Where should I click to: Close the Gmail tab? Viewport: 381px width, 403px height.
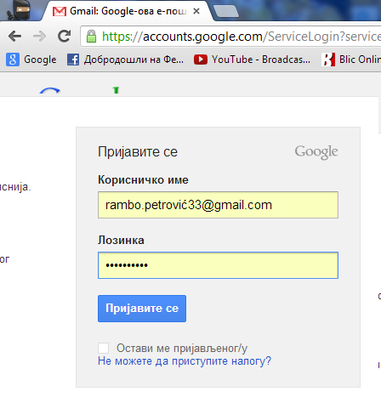pyautogui.click(x=196, y=11)
